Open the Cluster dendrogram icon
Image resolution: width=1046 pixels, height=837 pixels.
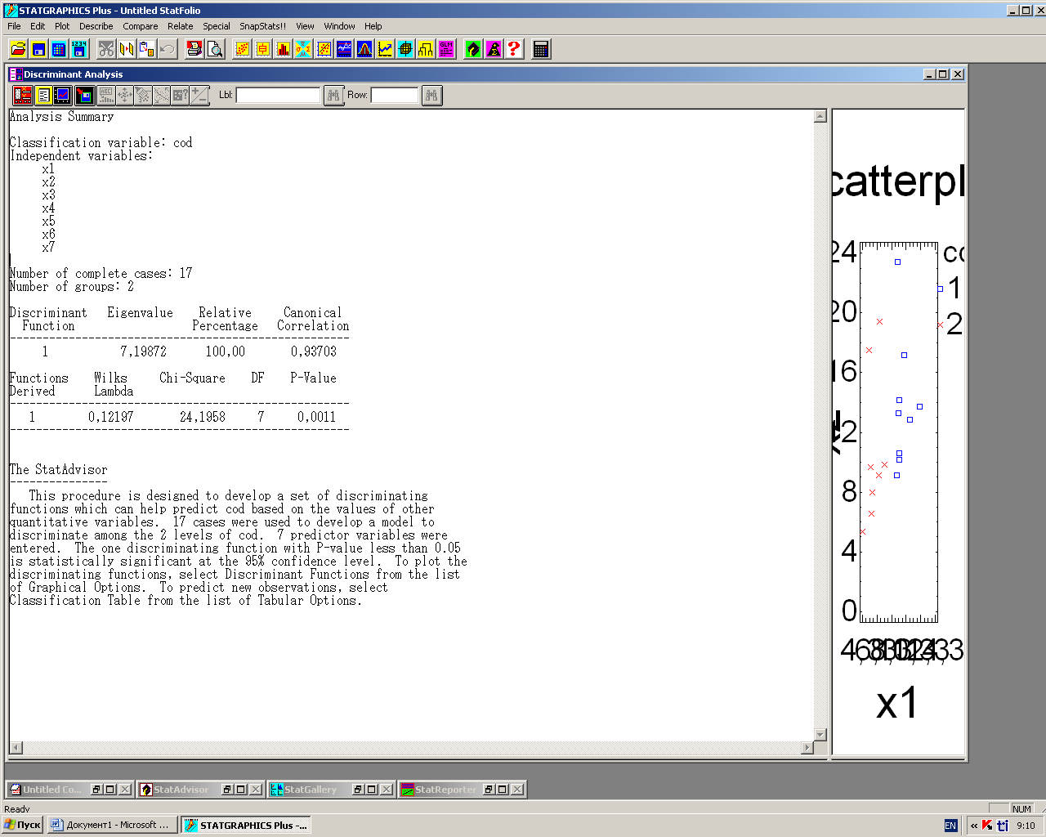426,49
